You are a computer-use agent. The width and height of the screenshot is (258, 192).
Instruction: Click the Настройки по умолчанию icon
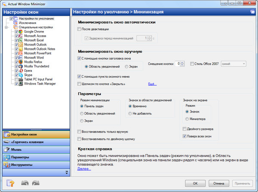click(x=15, y=18)
